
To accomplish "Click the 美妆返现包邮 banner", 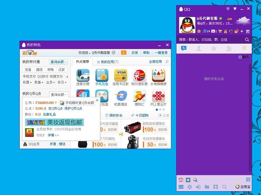I will (54, 122).
